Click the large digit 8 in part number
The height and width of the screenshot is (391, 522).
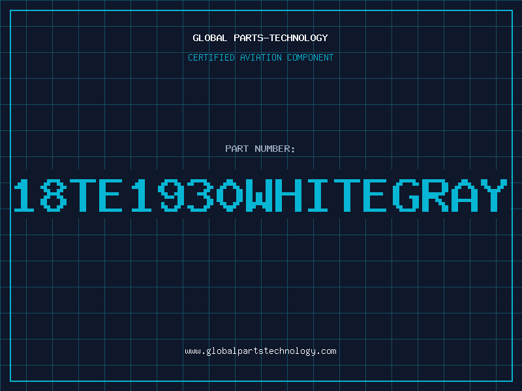pyautogui.click(x=54, y=195)
